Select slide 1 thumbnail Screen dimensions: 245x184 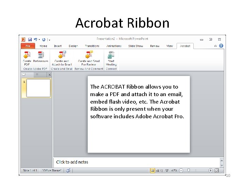click(38, 88)
